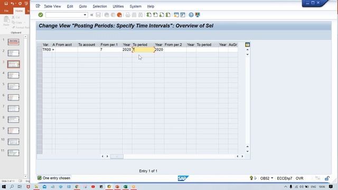338x190 pixels.
Task: Click the status message checkmark icon
Action: [x=40, y=178]
